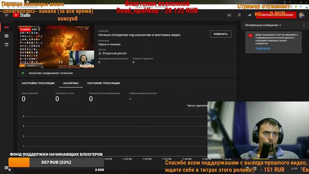This screenshot has width=309, height=174.
Task: Follow the ПОДРОБНЕЕ link in the chat
Action: tap(263, 48)
